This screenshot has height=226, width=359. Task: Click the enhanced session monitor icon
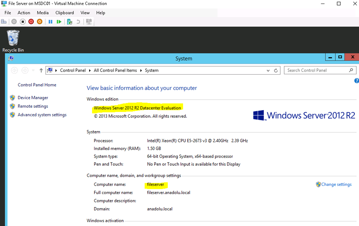pyautogui.click(x=89, y=21)
